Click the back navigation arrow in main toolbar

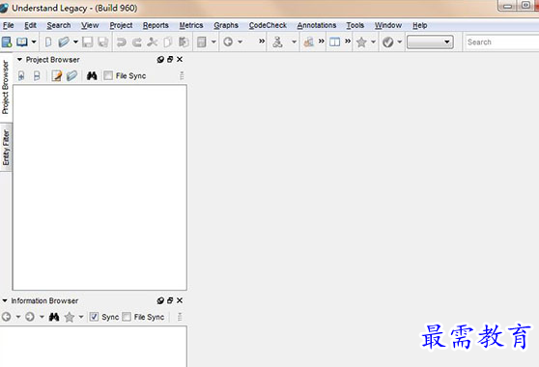click(x=228, y=42)
